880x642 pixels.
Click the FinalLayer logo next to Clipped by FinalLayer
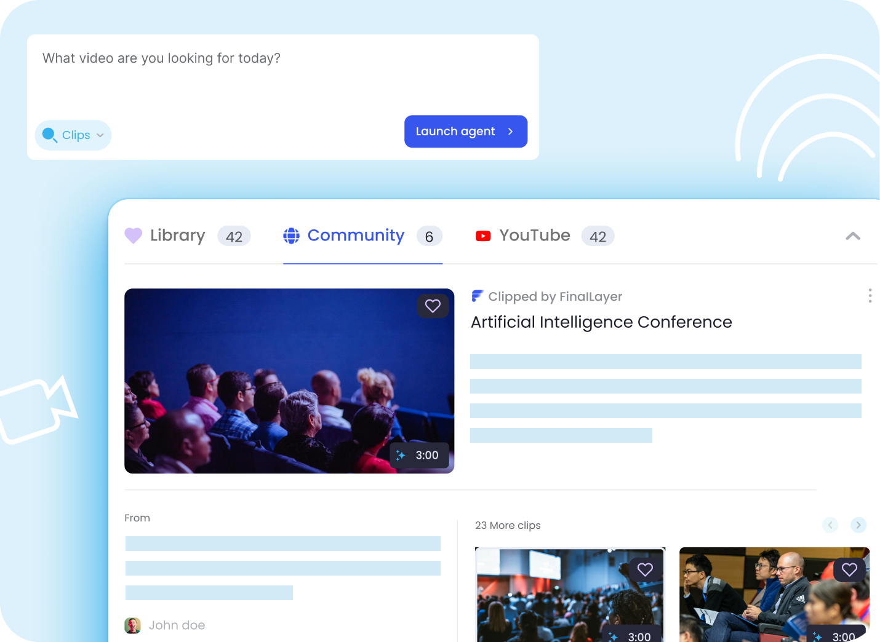pyautogui.click(x=477, y=296)
